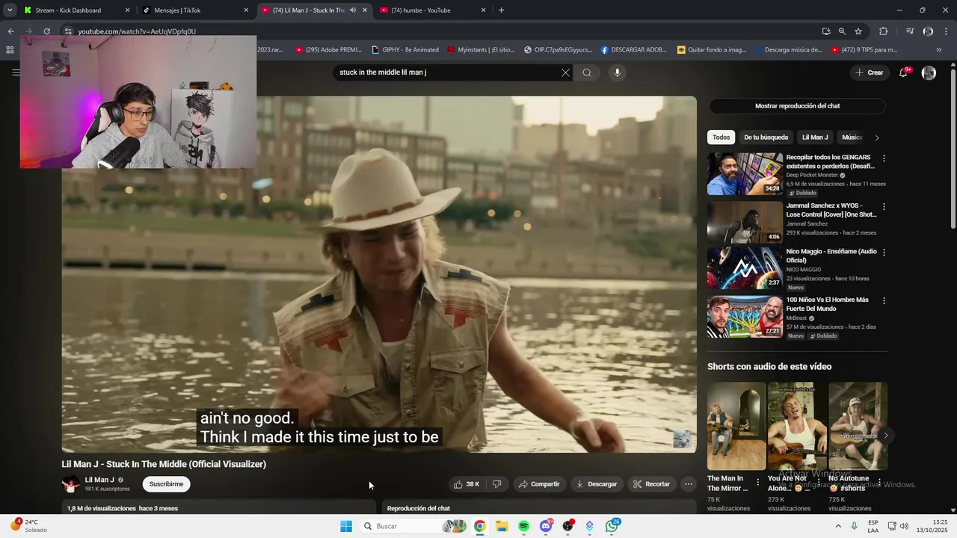This screenshot has width=957, height=538.
Task: Click the Descargar button
Action: click(596, 484)
